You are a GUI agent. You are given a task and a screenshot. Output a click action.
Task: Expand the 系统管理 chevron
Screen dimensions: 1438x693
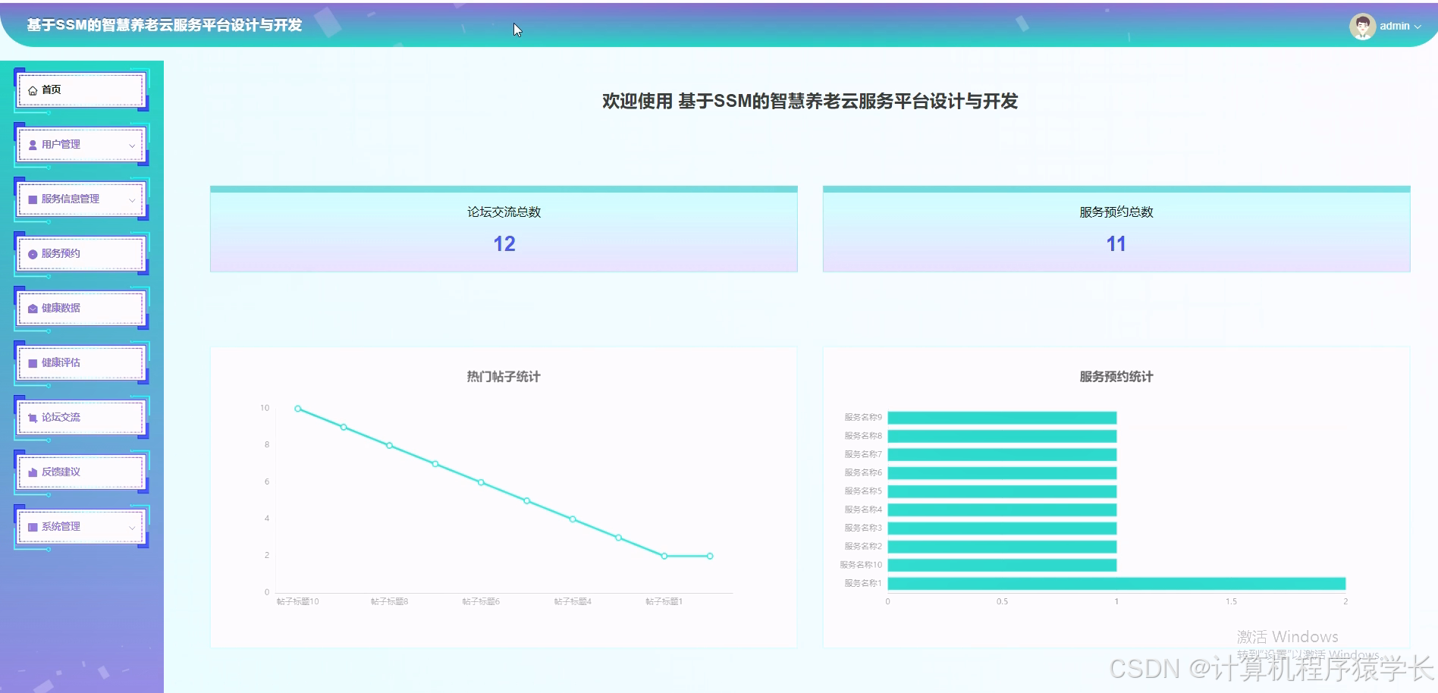[x=132, y=528]
